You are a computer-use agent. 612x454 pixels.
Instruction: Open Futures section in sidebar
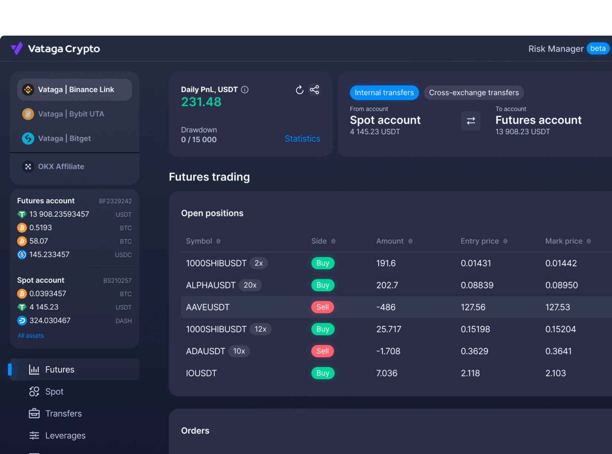click(75, 370)
